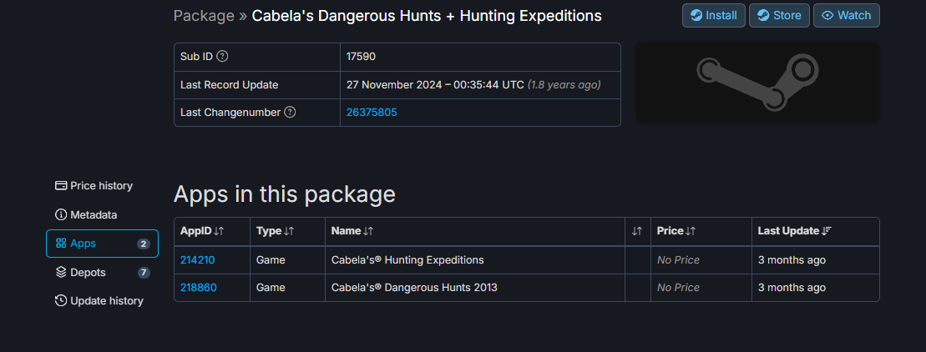
Task: Open changenumber 26375805 link
Action: (x=372, y=112)
